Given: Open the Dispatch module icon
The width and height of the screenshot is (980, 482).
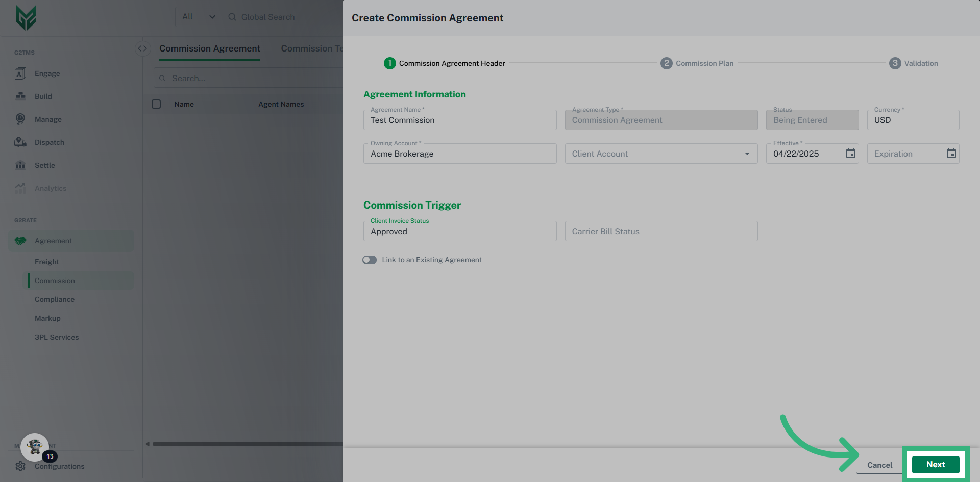Looking at the screenshot, I should coord(20,142).
